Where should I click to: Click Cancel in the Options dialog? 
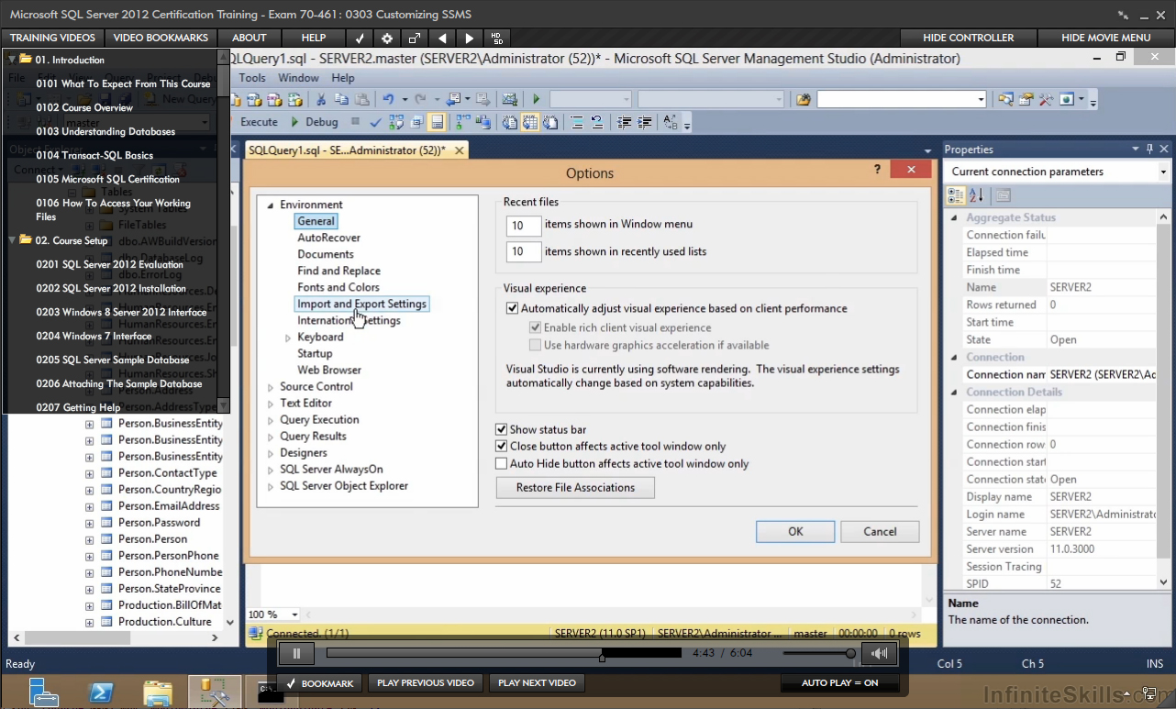coord(881,532)
